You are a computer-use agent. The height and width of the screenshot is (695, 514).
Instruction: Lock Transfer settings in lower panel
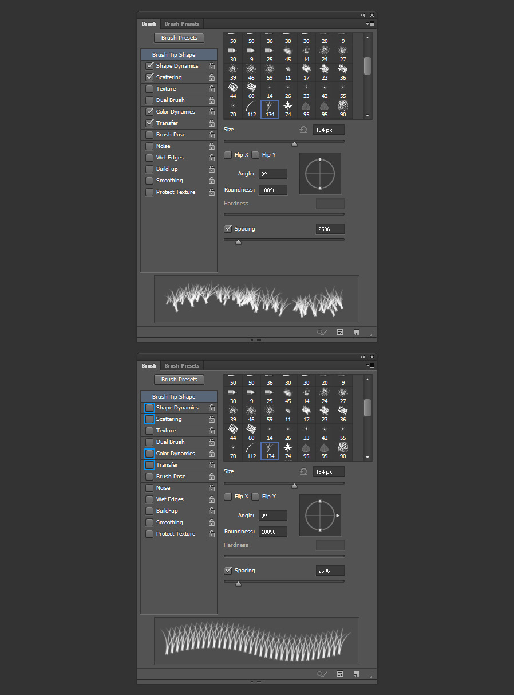tap(212, 465)
